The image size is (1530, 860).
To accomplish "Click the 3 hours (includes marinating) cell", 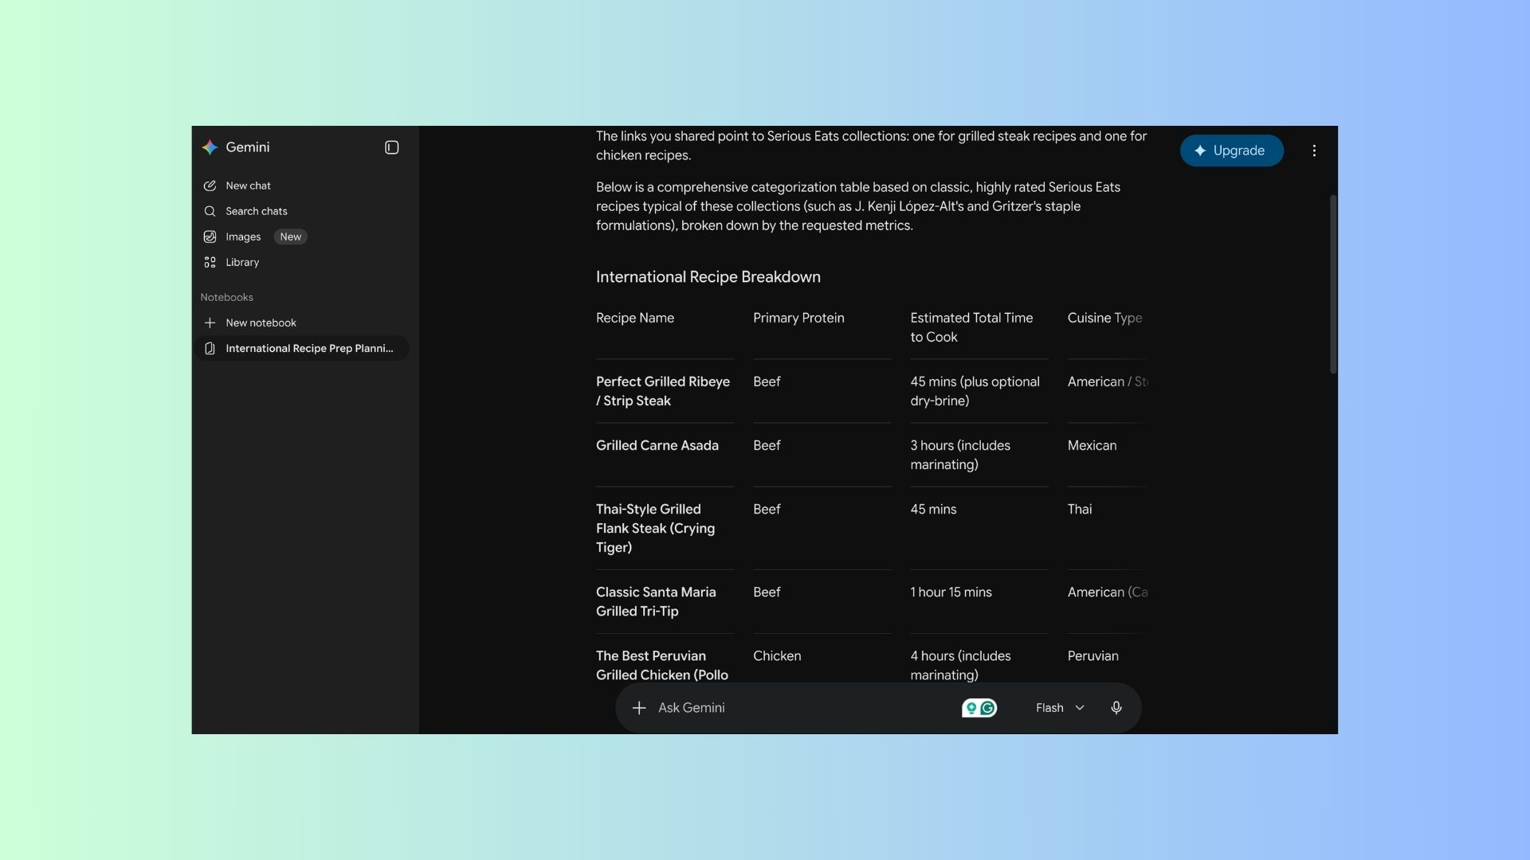I will [960, 455].
